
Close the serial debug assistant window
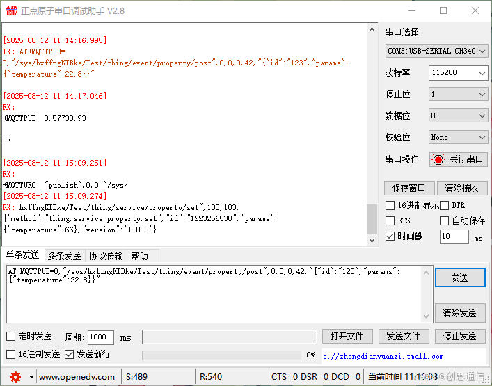(475, 10)
